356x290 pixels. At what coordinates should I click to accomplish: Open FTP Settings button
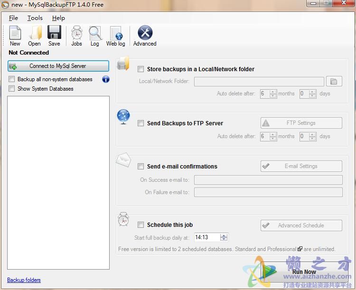pos(301,123)
